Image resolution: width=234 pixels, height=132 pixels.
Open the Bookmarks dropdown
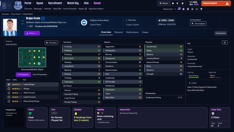tap(170, 9)
